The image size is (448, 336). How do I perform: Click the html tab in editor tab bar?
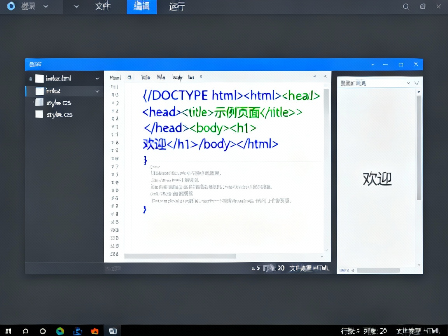point(115,77)
